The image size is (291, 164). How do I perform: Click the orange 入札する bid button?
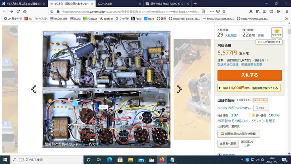249,75
